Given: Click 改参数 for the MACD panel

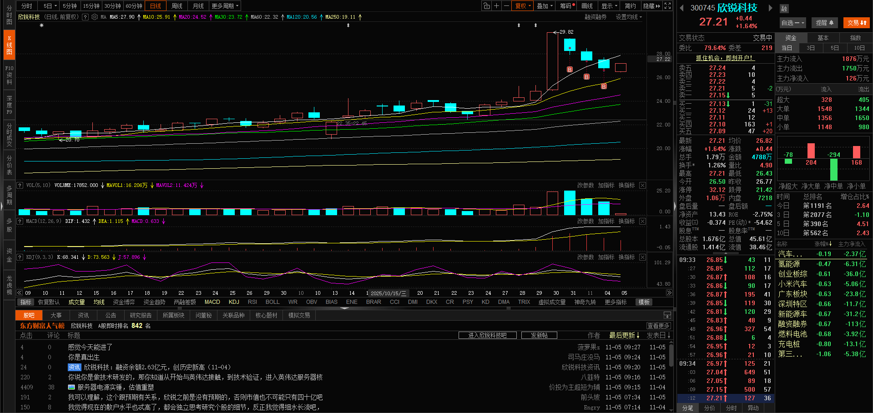Looking at the screenshot, I should point(585,222).
